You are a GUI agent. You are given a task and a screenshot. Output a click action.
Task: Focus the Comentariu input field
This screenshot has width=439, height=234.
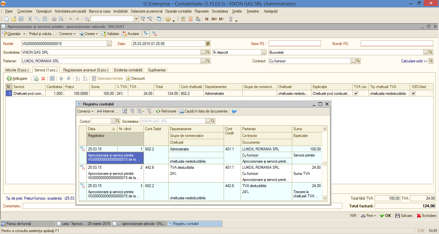tap(182, 206)
